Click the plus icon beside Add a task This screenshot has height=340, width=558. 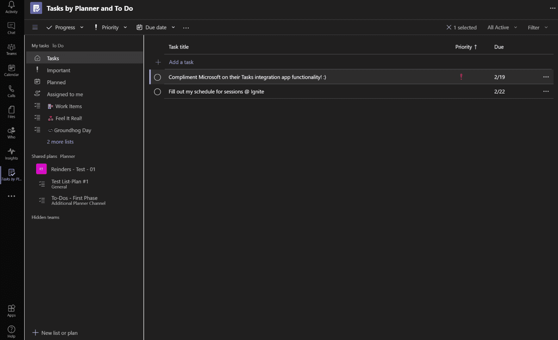click(x=158, y=62)
